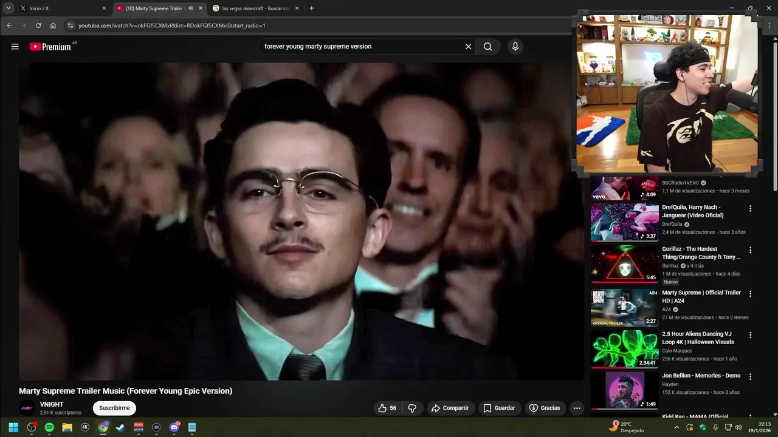Viewport: 778px width, 437px height.
Task: Run search with the magnifier button
Action: click(488, 47)
